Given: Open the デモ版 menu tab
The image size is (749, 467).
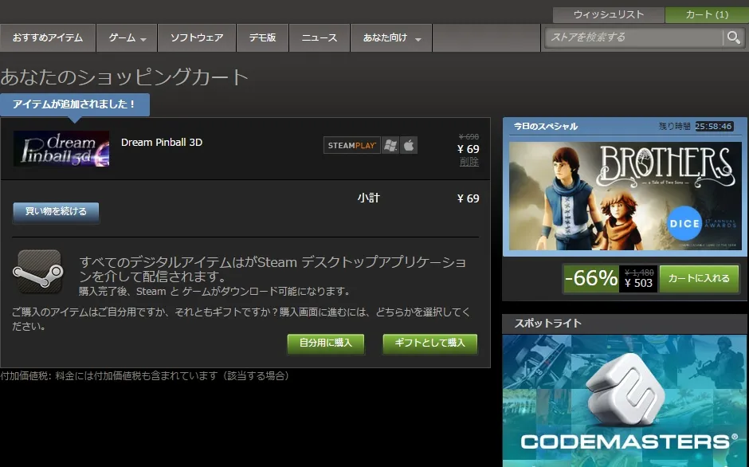Looking at the screenshot, I should pos(263,37).
